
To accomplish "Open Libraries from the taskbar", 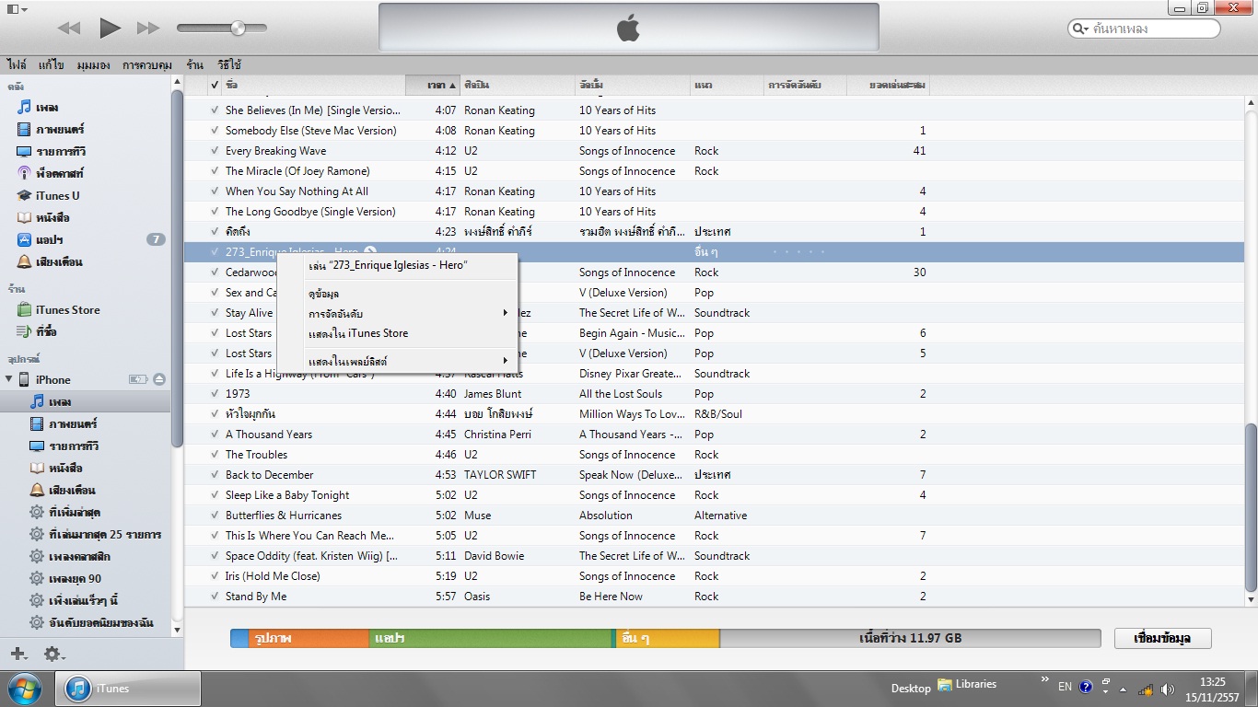I will [967, 685].
